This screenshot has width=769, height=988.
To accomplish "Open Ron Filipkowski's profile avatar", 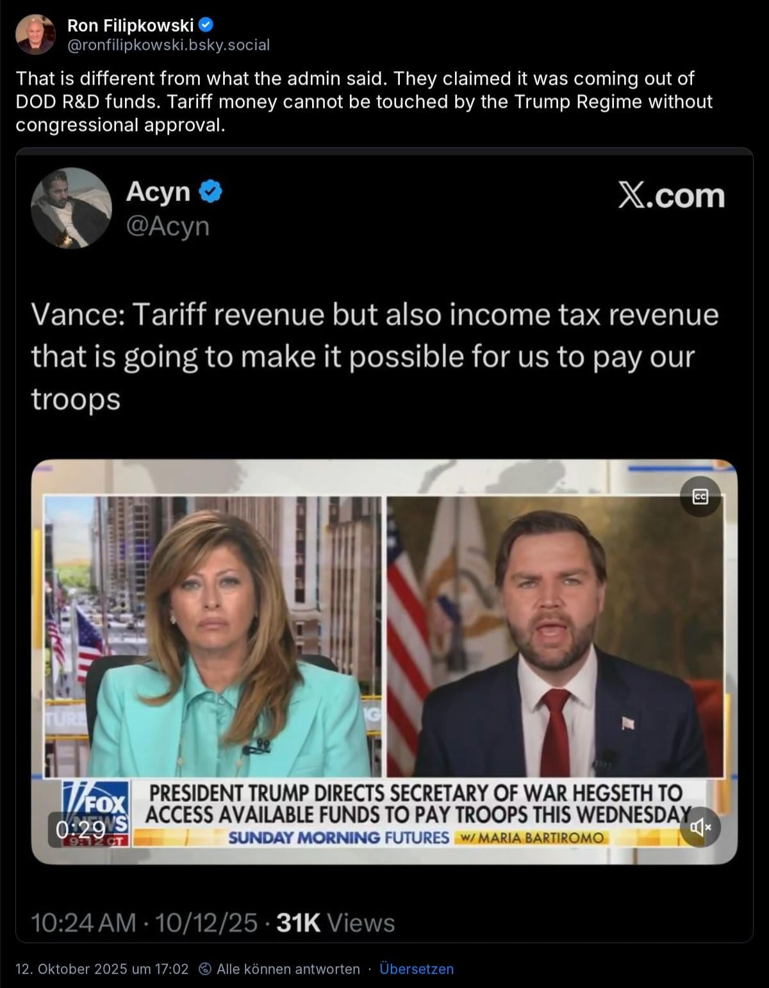I will point(35,35).
